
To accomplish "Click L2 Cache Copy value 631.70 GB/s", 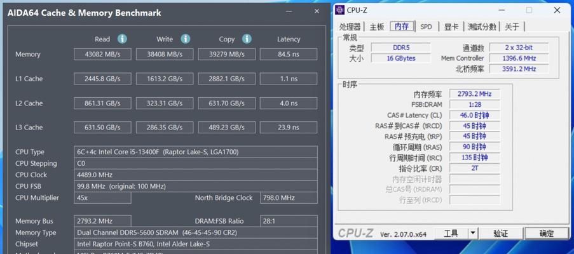I will [x=226, y=103].
